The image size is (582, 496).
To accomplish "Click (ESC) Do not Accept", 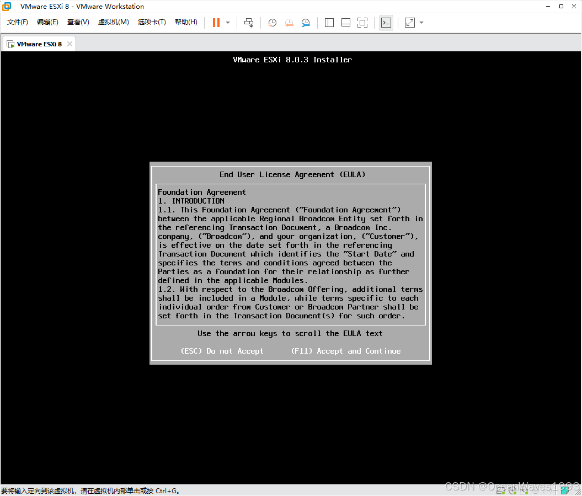I will (x=222, y=351).
